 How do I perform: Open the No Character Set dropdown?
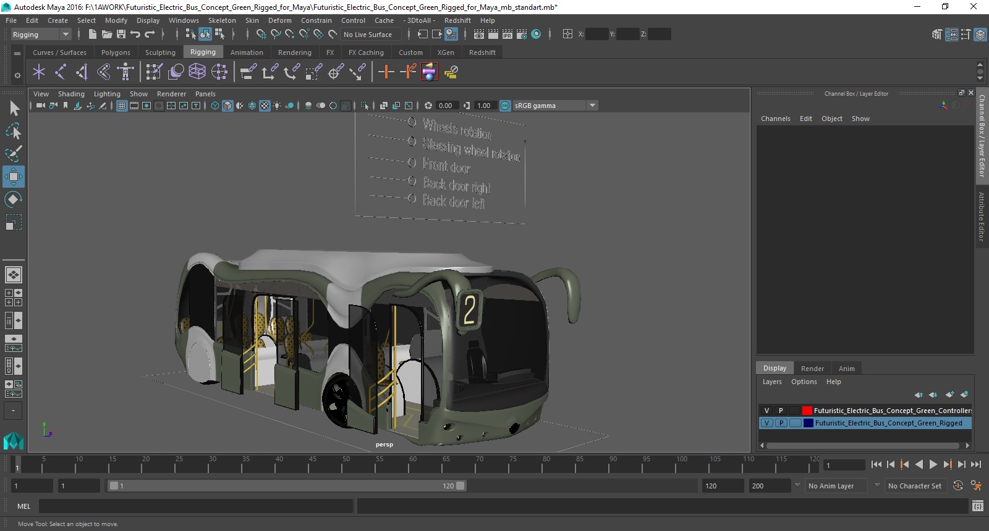[x=915, y=486]
